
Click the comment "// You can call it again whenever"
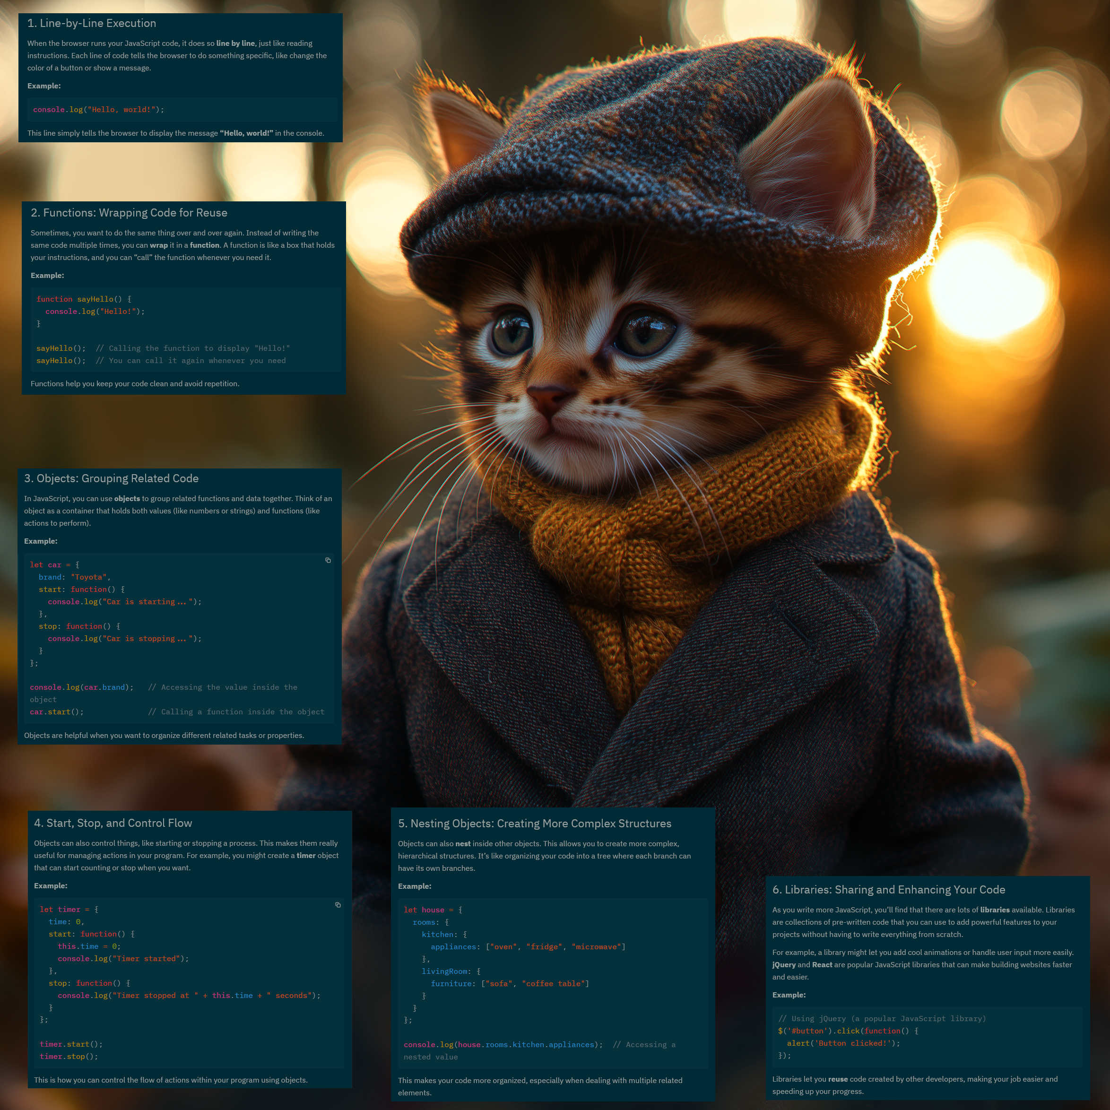pyautogui.click(x=191, y=361)
